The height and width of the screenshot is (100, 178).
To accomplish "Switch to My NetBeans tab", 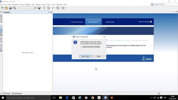I will coord(93,22).
